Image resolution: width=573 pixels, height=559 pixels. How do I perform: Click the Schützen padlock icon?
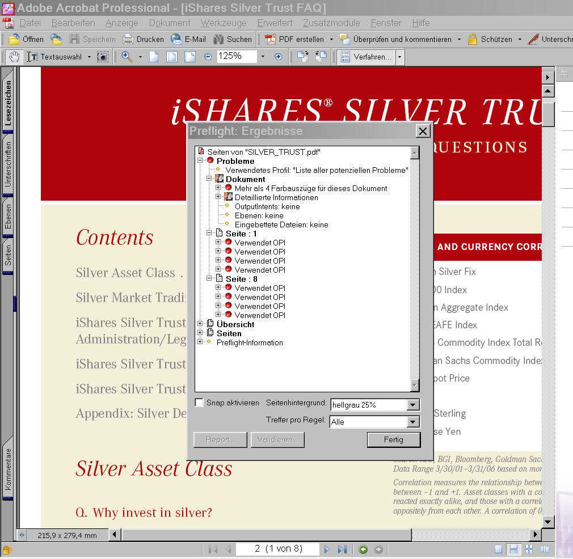click(x=473, y=39)
